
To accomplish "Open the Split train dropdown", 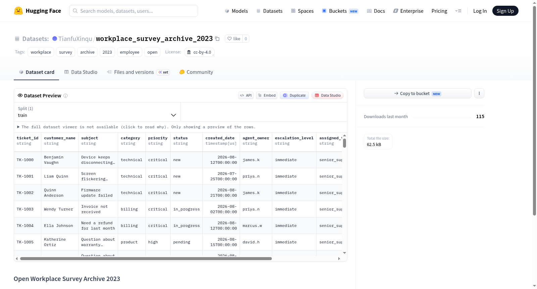I will (x=97, y=112).
